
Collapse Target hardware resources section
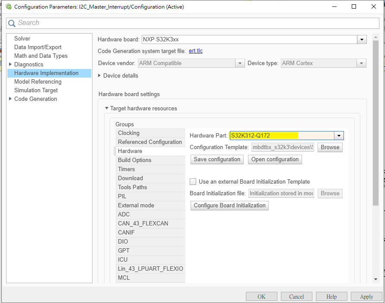[106, 108]
